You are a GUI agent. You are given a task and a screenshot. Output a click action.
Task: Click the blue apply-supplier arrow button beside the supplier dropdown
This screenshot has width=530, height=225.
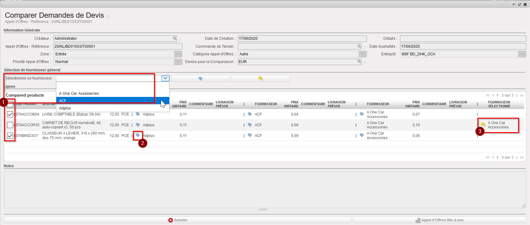pyautogui.click(x=200, y=79)
